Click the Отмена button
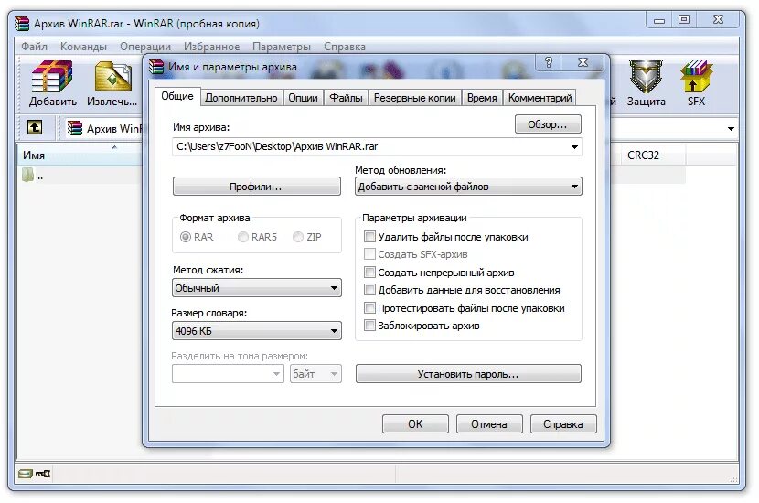Image resolution: width=759 pixels, height=503 pixels. point(489,424)
